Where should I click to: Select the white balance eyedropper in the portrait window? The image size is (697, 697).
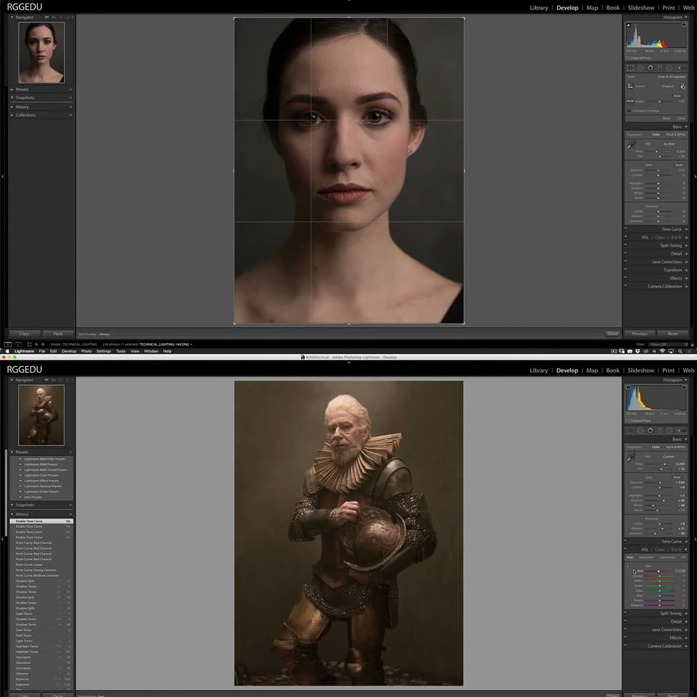631,146
